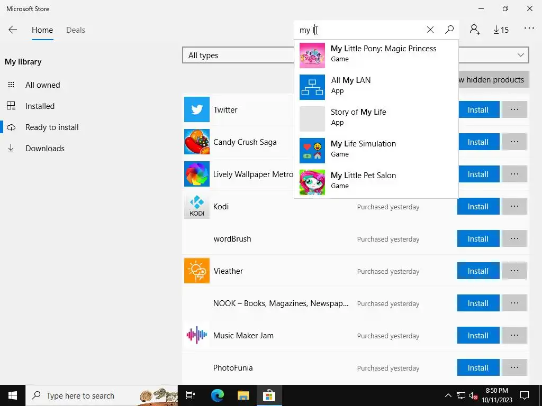Viewport: 542px width, 406px height.
Task: Open Windows Start menu
Action: tap(13, 395)
